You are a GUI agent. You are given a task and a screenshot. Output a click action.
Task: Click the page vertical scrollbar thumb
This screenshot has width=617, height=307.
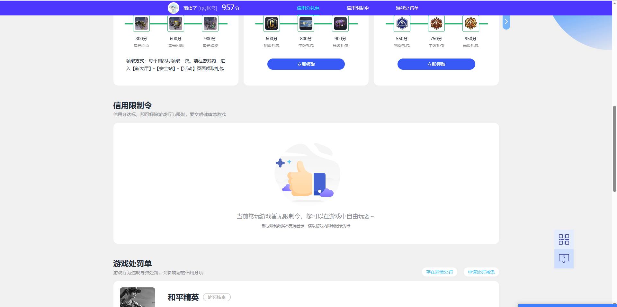(x=614, y=149)
